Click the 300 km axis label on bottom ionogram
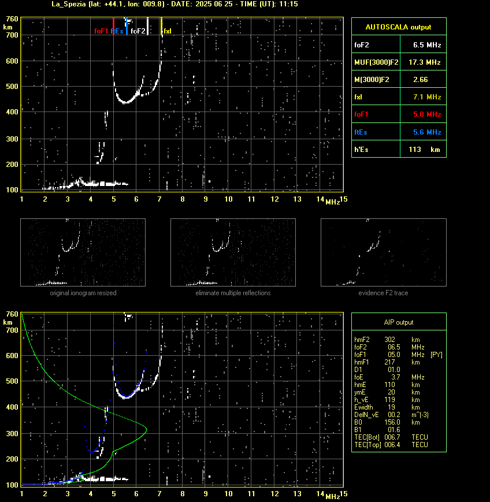Image resolution: width=490 pixels, height=502 pixels. click(12, 433)
